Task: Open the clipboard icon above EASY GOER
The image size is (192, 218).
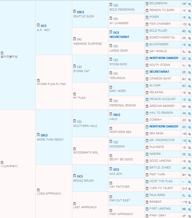Action: (111, 87)
